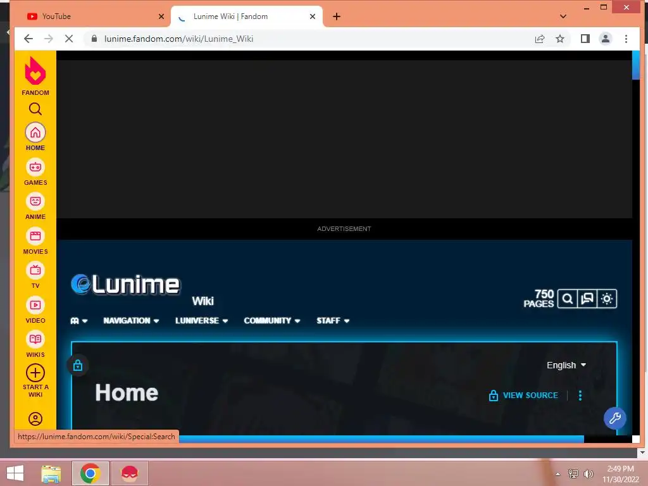Click the address bar URL
Viewport: 648px width, 486px height.
178,39
